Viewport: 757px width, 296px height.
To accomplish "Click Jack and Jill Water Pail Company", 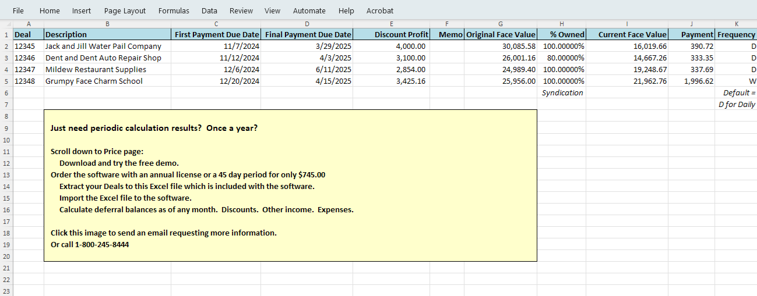I will pos(107,46).
